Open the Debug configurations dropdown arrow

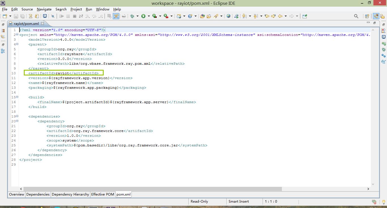point(137,16)
